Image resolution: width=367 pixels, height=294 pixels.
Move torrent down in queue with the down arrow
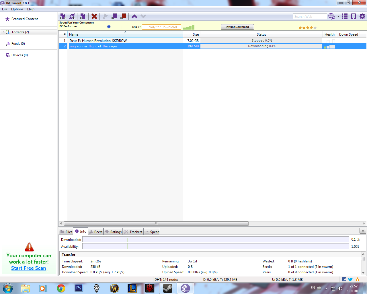coord(143,16)
